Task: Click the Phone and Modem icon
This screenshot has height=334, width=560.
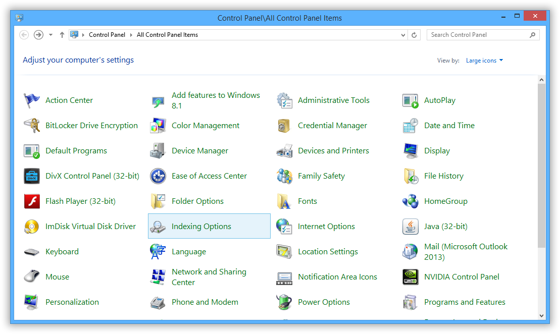Action: click(x=158, y=303)
